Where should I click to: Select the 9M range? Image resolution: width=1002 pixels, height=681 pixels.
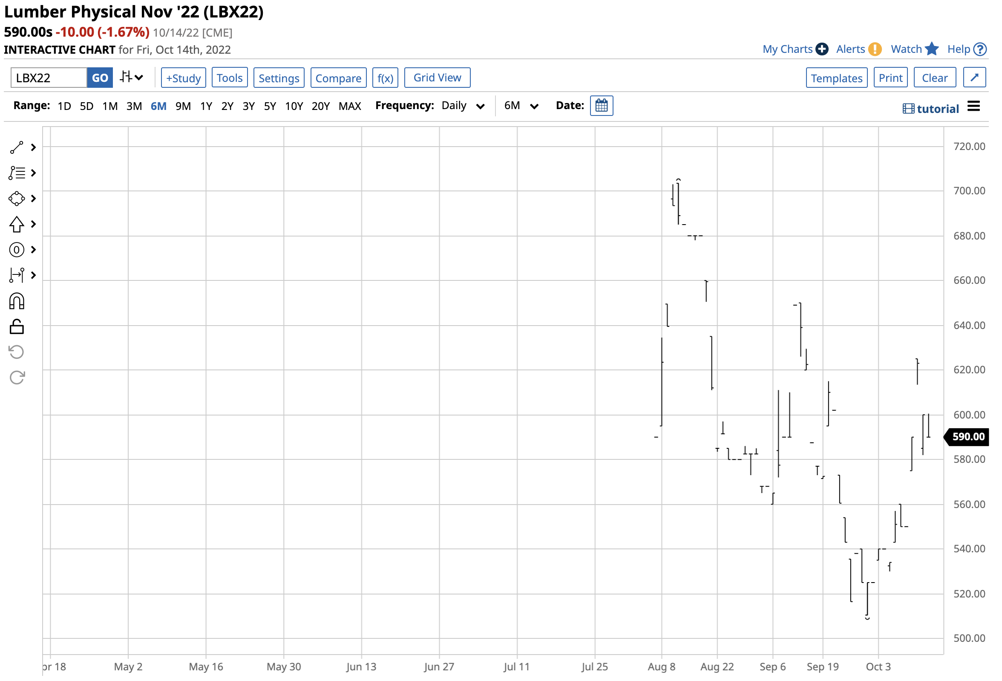[x=183, y=106]
